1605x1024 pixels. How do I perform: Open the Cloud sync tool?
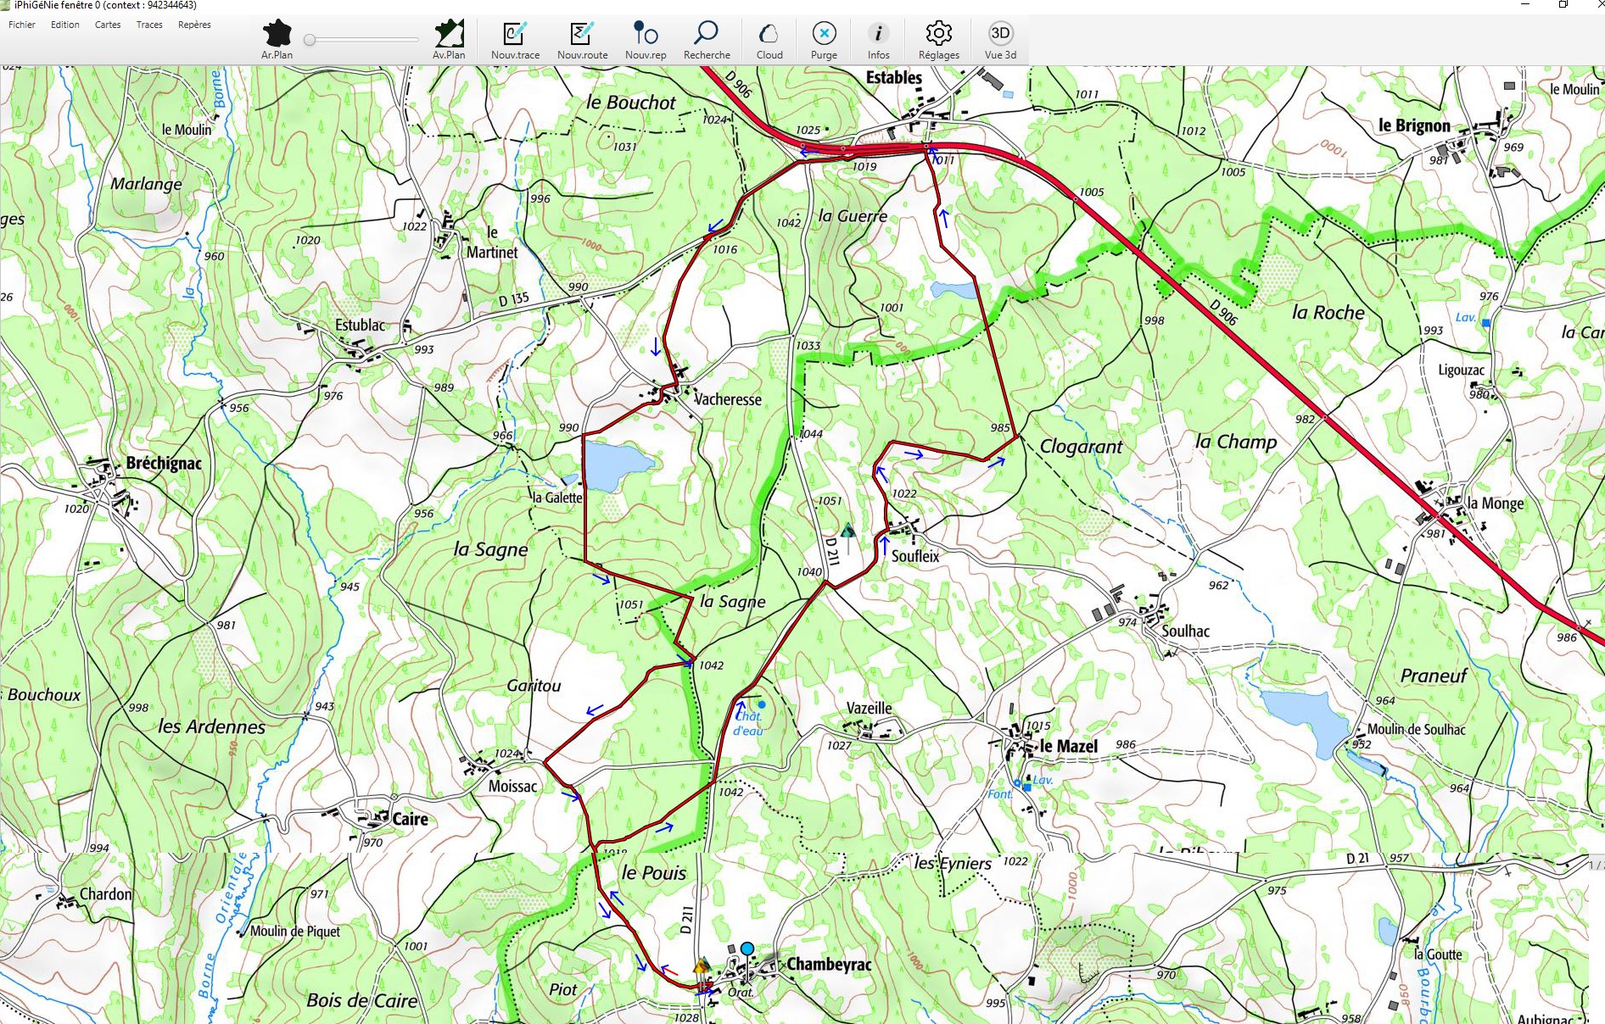(769, 35)
